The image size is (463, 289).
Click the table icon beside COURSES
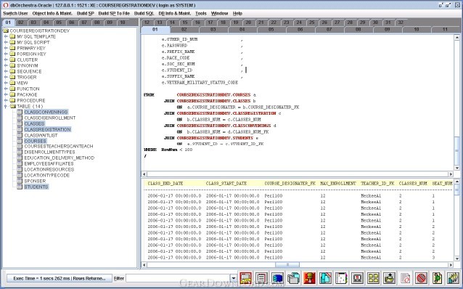(x=20, y=141)
